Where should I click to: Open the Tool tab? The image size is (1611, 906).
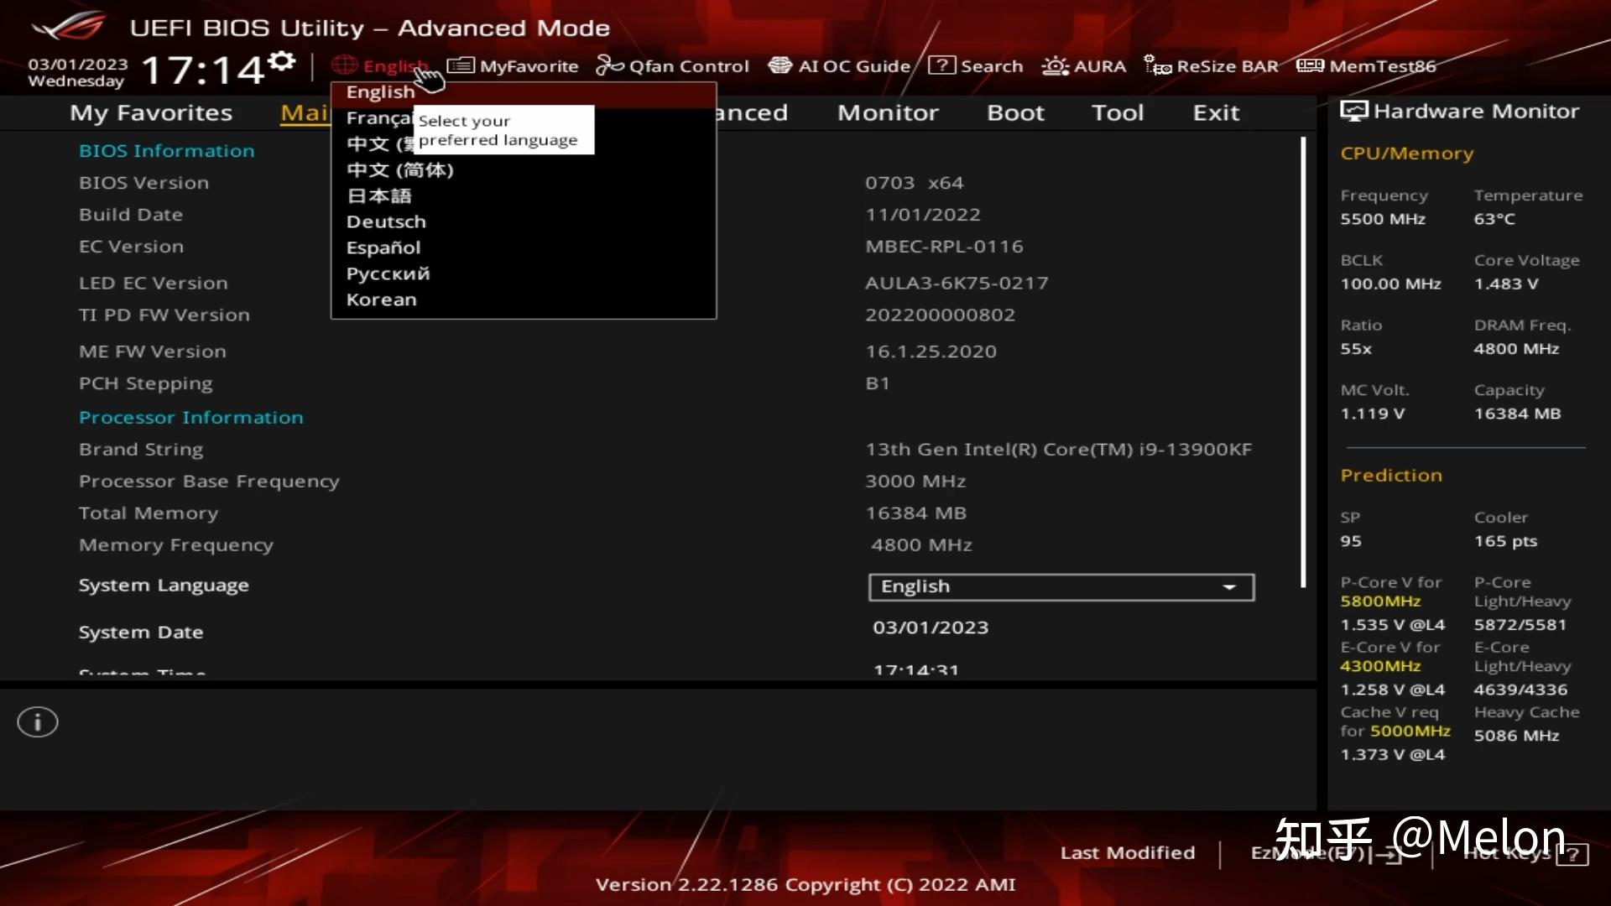1118,112
